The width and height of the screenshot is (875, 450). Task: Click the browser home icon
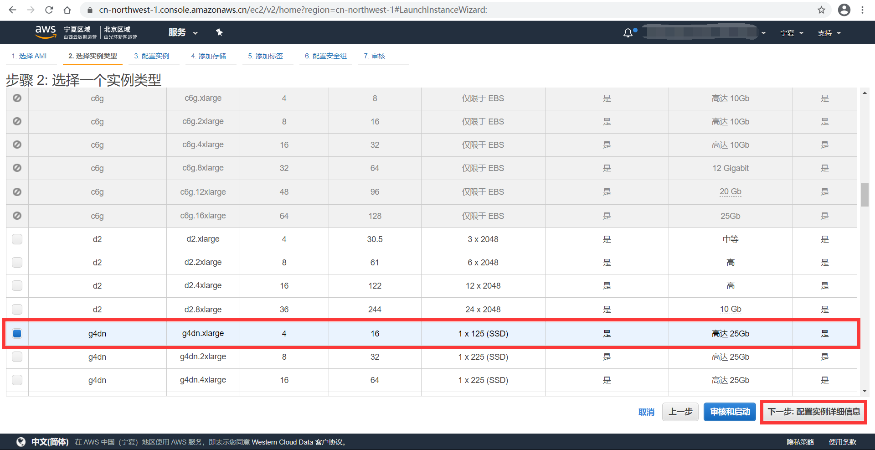[67, 10]
